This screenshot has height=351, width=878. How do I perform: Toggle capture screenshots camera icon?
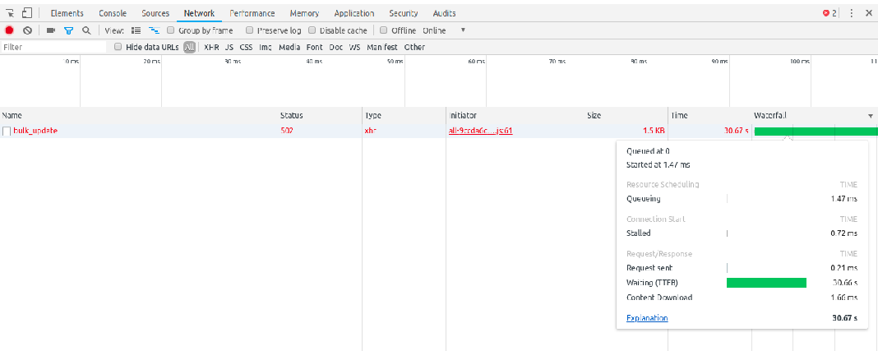coord(50,30)
